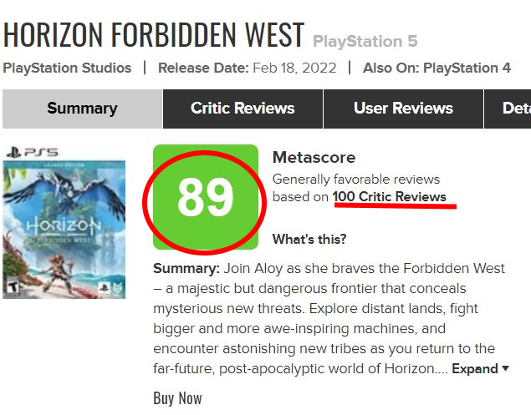Screen dimensions: 531x415
Task: Click the Metascore heading
Action: [x=314, y=158]
